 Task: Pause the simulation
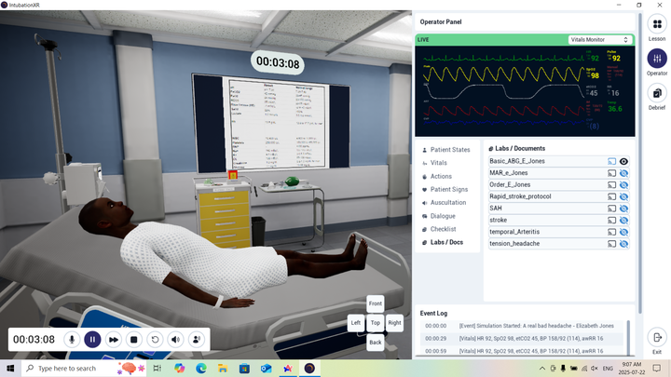[92, 340]
